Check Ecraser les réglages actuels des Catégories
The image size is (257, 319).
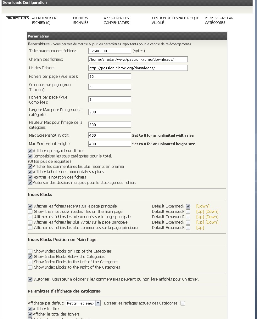coord(183,303)
